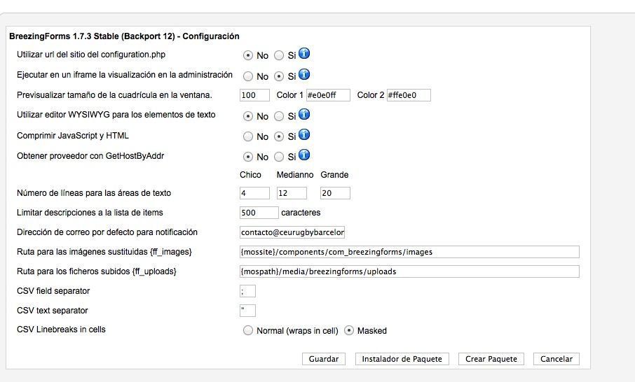Focus the Grande lines field with 20
635x382 pixels.
point(335,193)
